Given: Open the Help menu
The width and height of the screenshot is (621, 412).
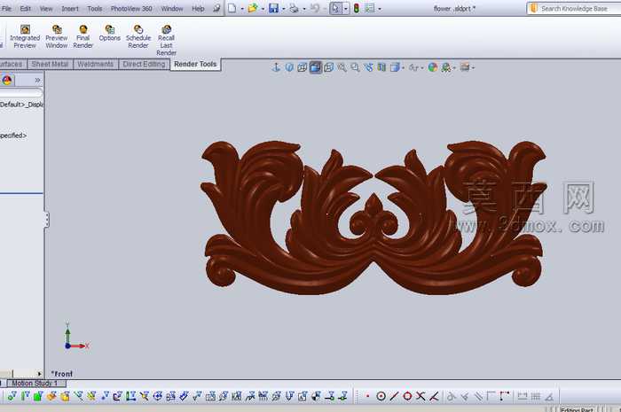Looking at the screenshot, I should tap(198, 8).
